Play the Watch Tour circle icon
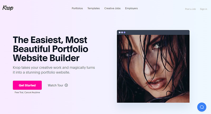This screenshot has height=114, width=211. (66, 85)
